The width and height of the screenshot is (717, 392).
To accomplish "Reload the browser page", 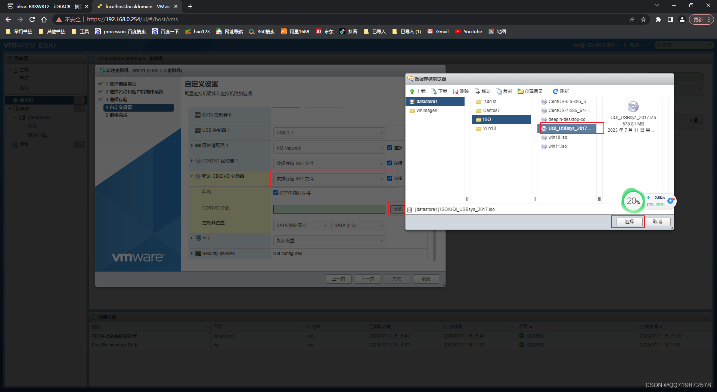I will tap(32, 19).
